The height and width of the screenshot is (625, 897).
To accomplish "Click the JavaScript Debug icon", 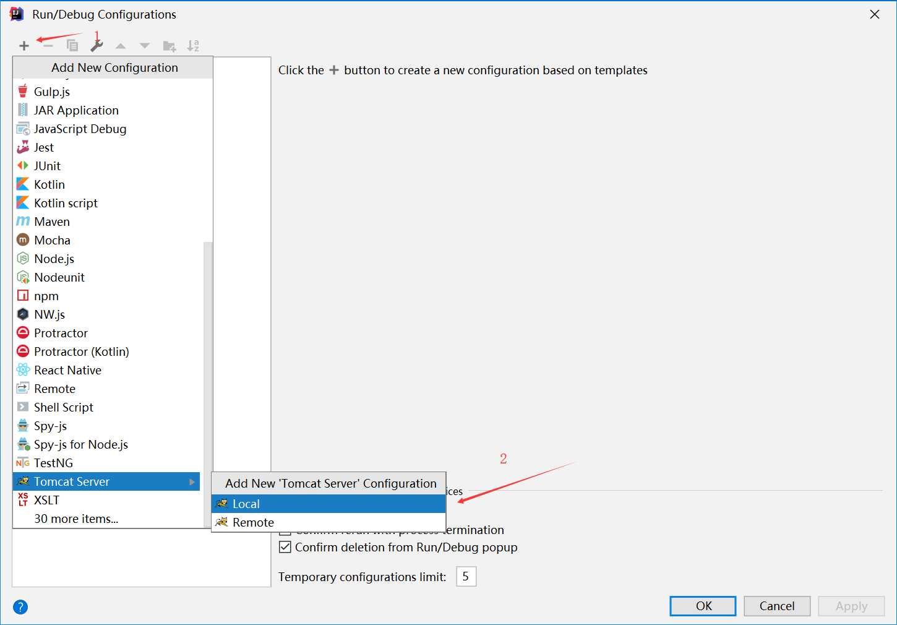I will 23,129.
